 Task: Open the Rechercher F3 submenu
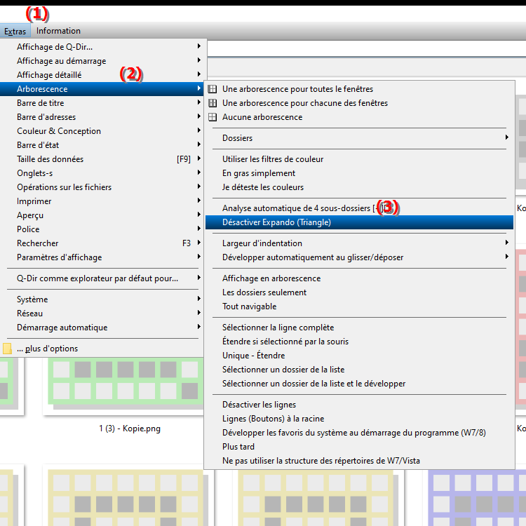pos(102,243)
